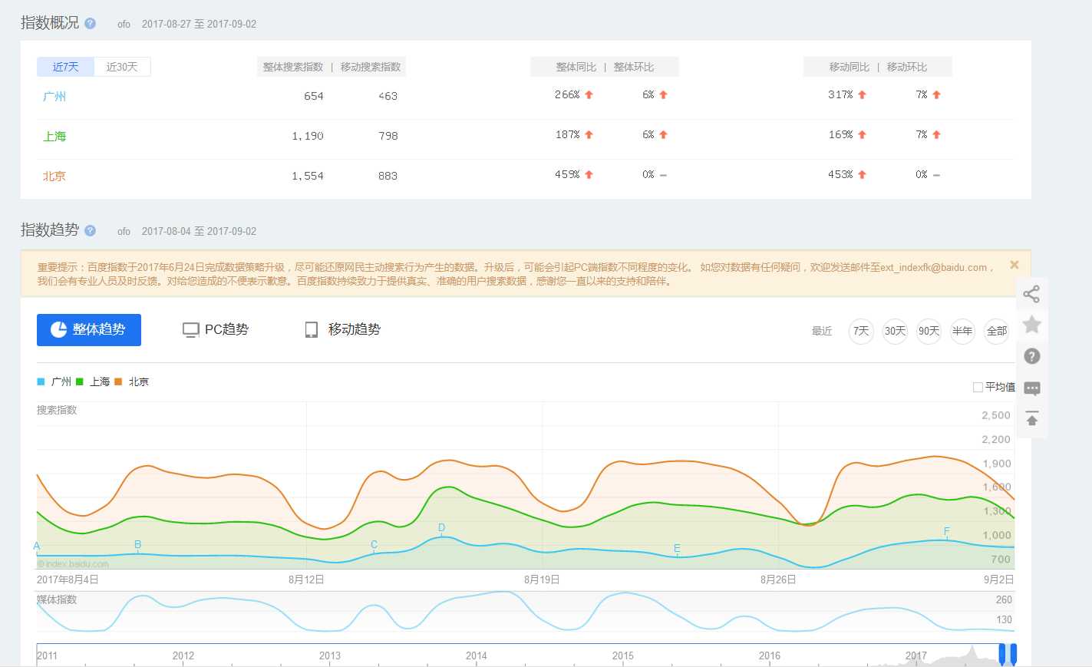Image resolution: width=1092 pixels, height=667 pixels.
Task: Click 广州 overall index value 654
Action: (x=314, y=96)
